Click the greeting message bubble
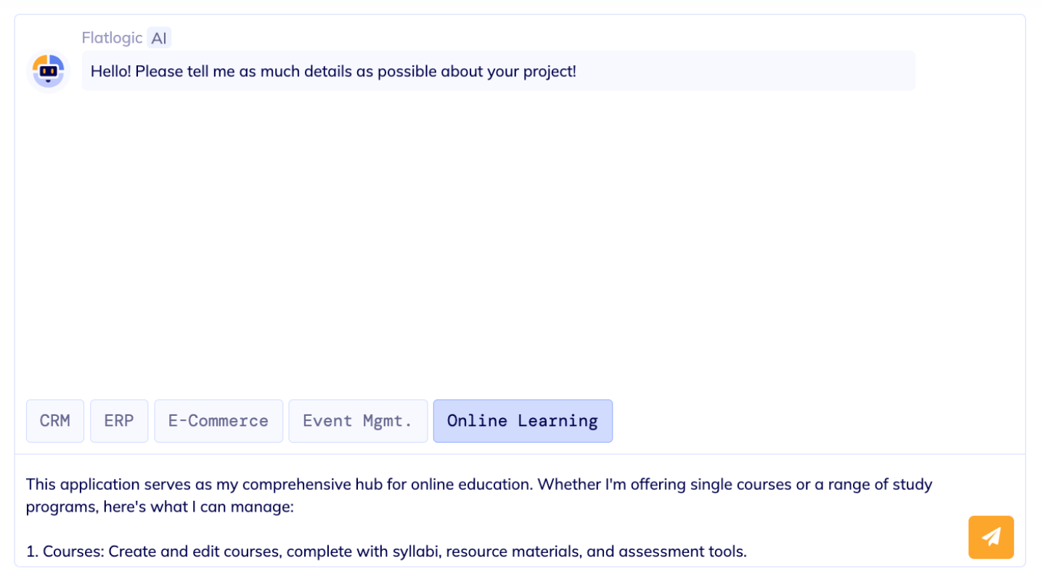 pyautogui.click(x=498, y=71)
